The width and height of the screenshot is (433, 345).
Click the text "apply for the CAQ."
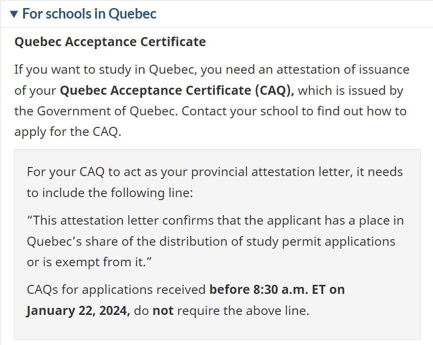(68, 132)
